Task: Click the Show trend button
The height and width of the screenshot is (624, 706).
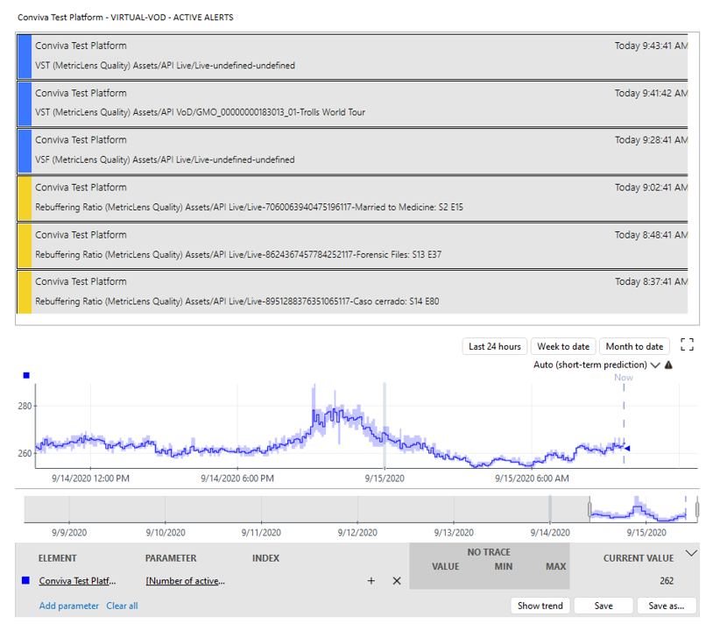Action: (x=540, y=606)
